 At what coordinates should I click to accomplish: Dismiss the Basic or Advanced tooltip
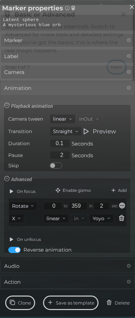123,15
